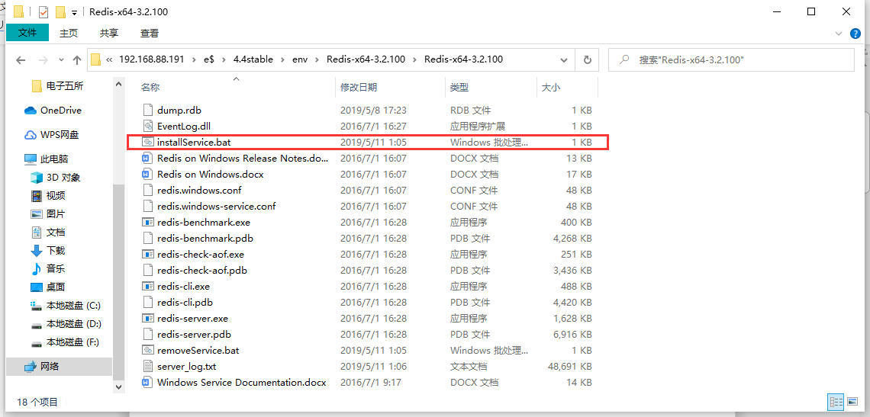Click navigation pane scrollbar down arrow
This screenshot has height=417, width=870.
(x=118, y=387)
